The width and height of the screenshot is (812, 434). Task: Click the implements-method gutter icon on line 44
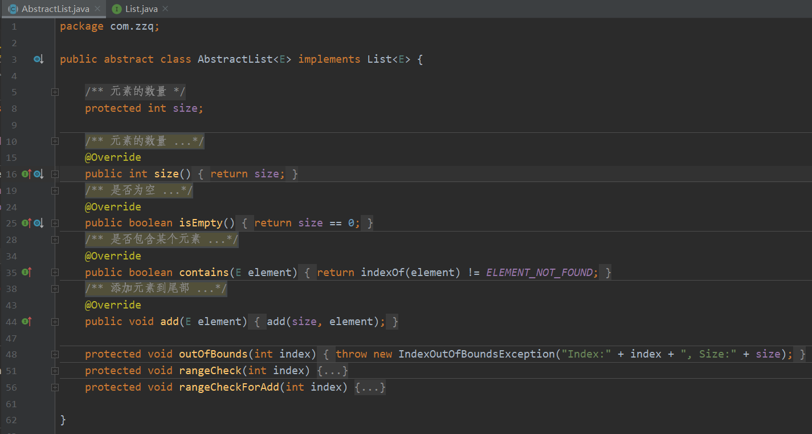(x=26, y=322)
